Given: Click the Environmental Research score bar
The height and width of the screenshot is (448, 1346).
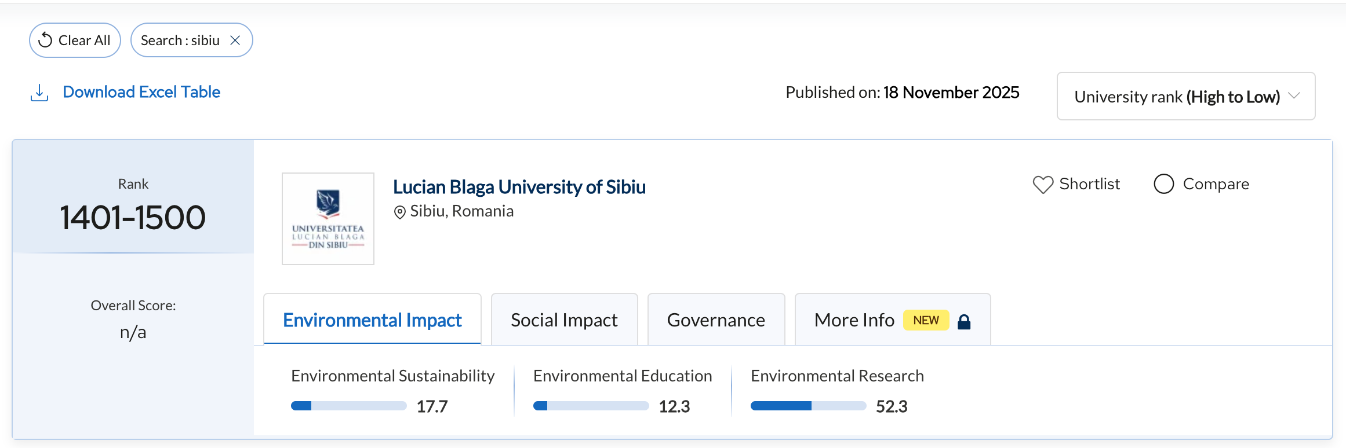Looking at the screenshot, I should (808, 406).
